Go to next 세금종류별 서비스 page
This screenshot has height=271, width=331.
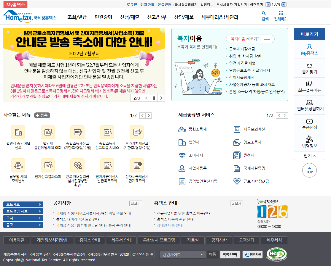tap(285, 116)
